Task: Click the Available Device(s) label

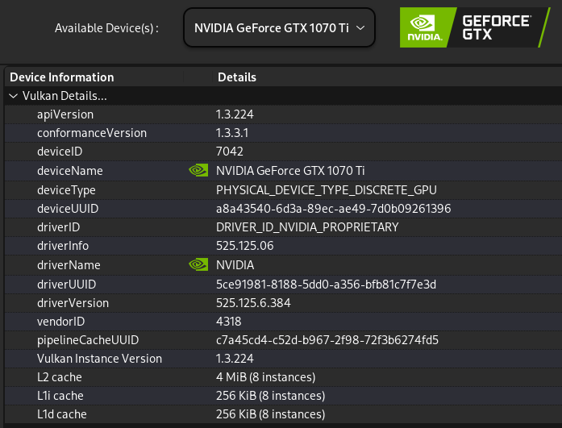Action: click(106, 28)
